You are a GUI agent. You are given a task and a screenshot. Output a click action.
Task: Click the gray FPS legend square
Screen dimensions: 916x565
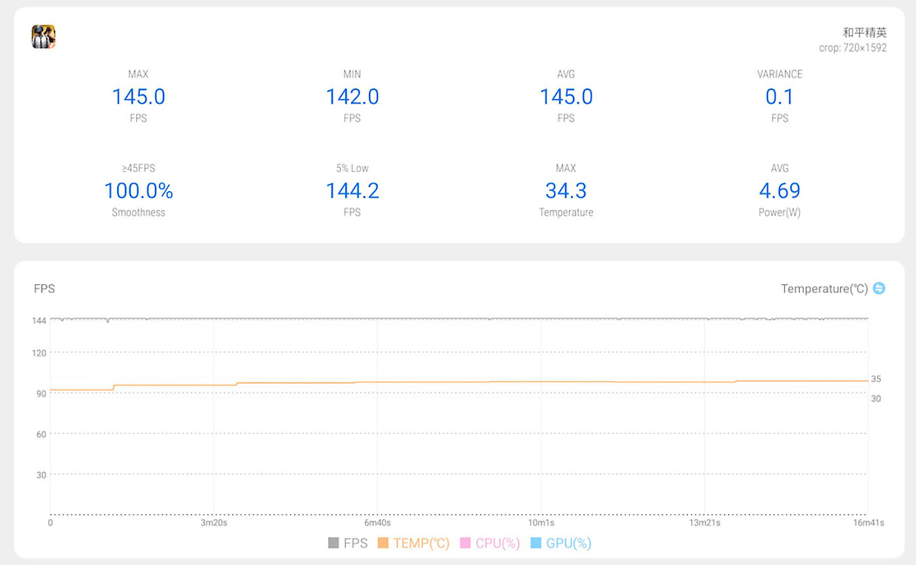[x=333, y=543]
